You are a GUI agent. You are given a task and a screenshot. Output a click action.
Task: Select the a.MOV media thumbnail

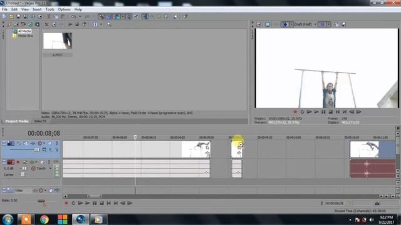tap(57, 41)
